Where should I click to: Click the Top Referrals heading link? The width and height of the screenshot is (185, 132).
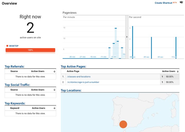click(x=15, y=67)
